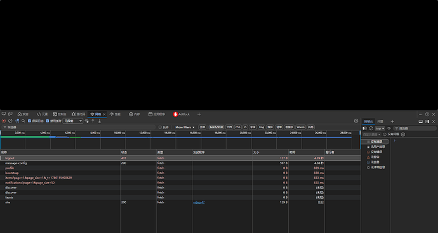Viewport: 438px width, 233px height.
Task: Toggle the network filter funnel icon
Action: tap(17, 121)
